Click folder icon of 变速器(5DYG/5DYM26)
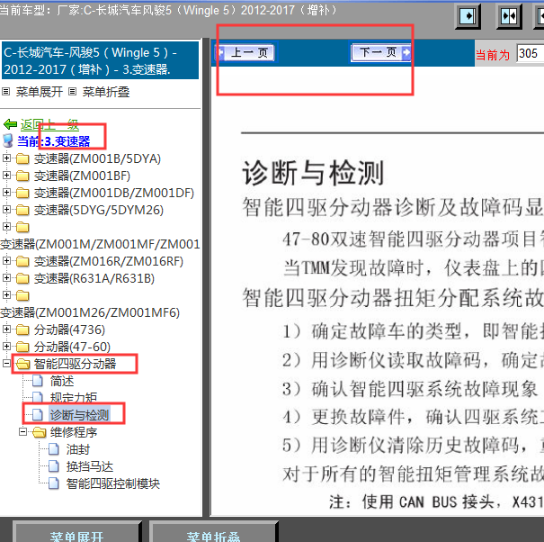The height and width of the screenshot is (542, 544). [x=22, y=210]
